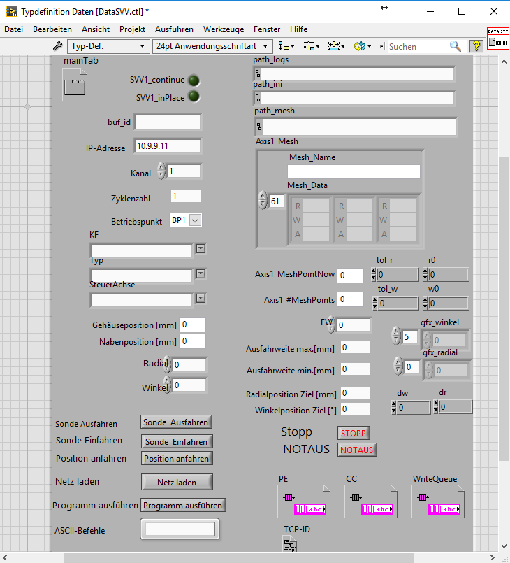
Task: Click the PE queue reference icon
Action: tap(303, 501)
